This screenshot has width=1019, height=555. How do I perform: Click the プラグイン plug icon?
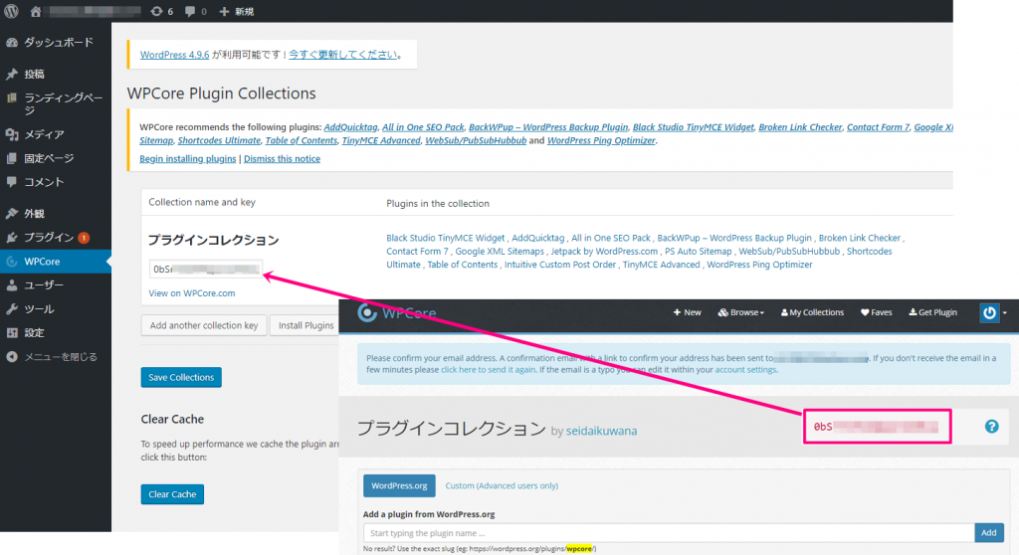(12, 237)
